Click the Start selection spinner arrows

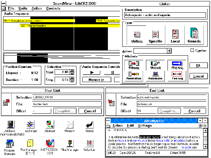(72, 72)
